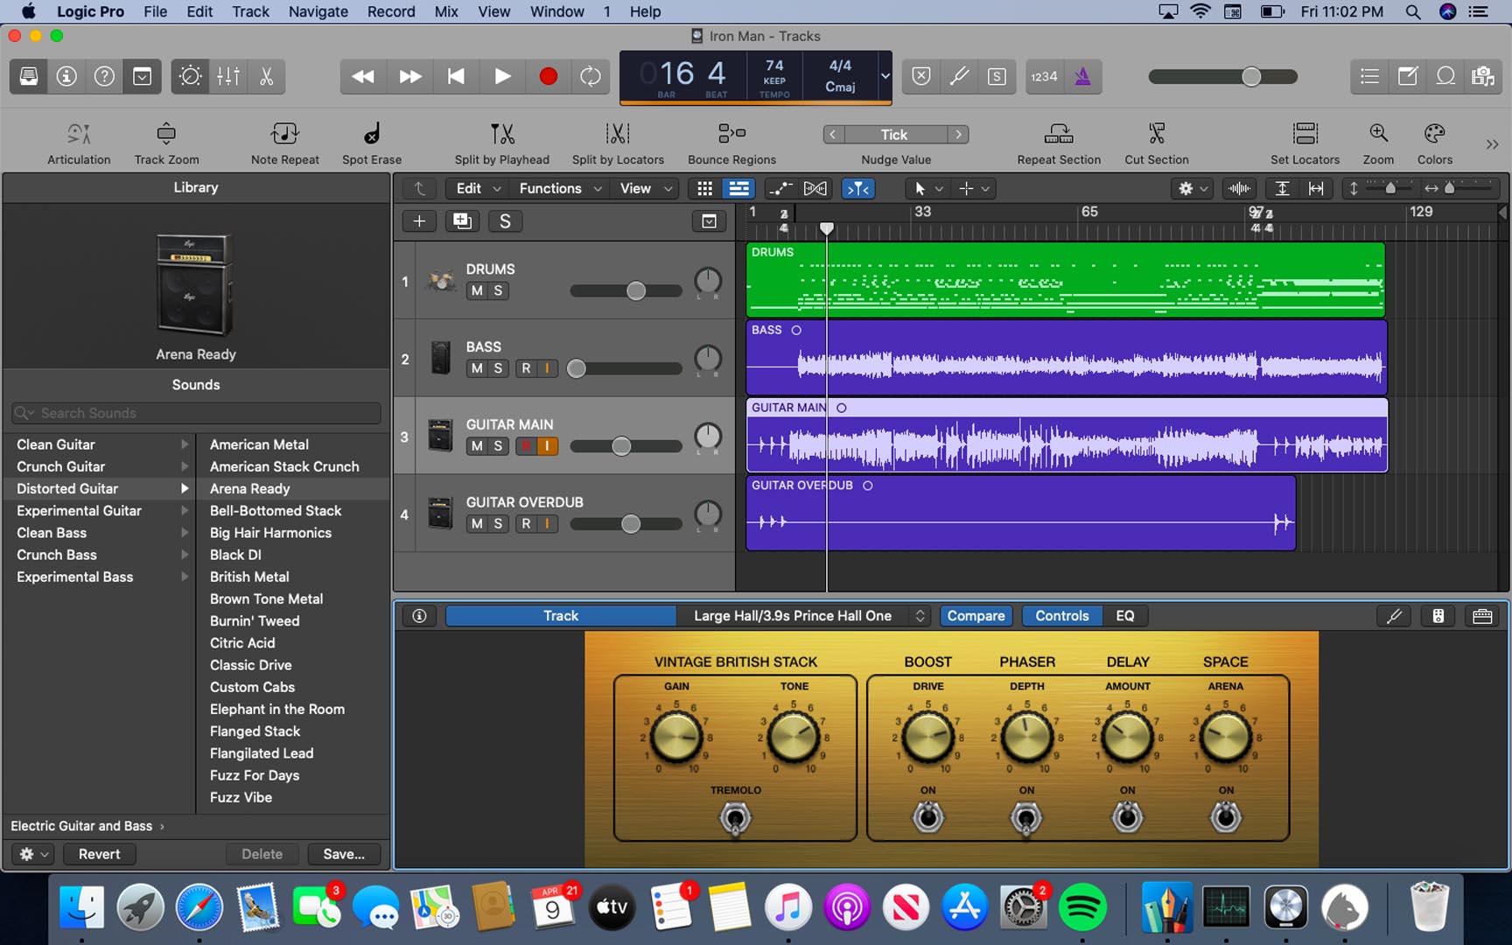Open List Editors button
Image resolution: width=1512 pixels, height=945 pixels.
pyautogui.click(x=1370, y=76)
